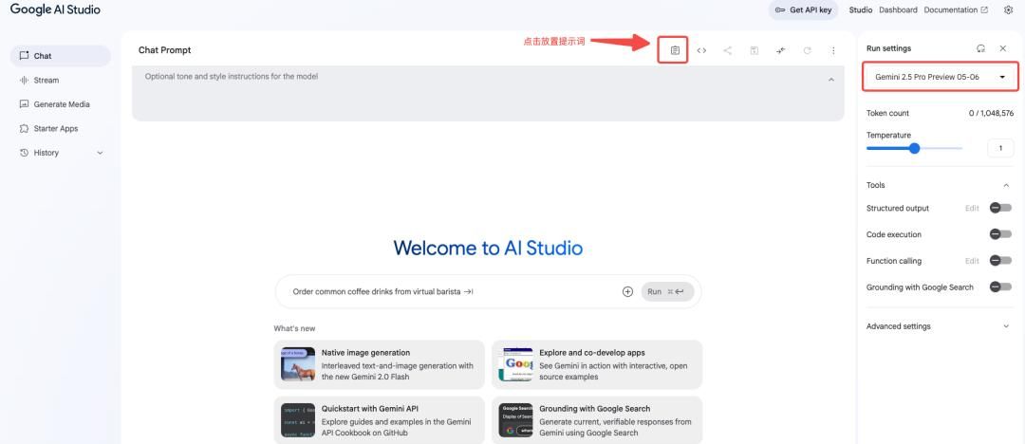Close the Run settings panel

click(1003, 48)
